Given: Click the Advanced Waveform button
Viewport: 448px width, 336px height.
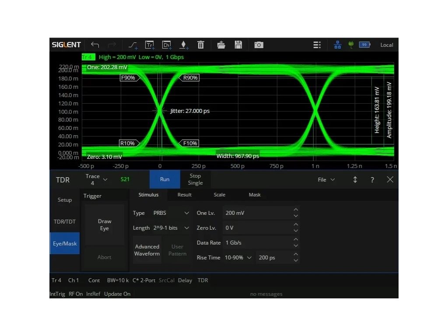Looking at the screenshot, I should click(147, 250).
